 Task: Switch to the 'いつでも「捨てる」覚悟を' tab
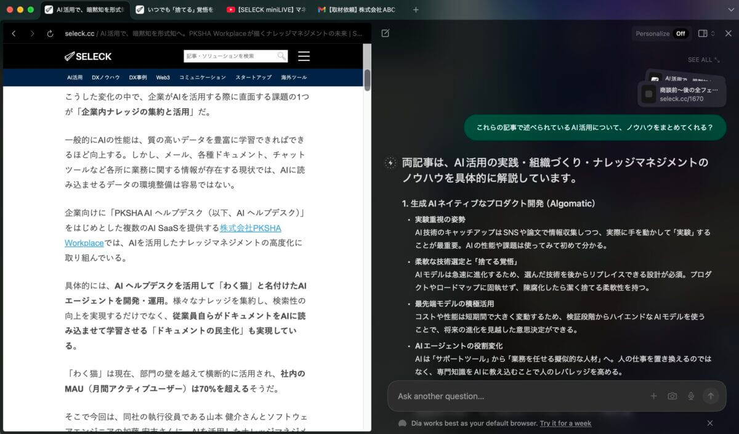[174, 10]
